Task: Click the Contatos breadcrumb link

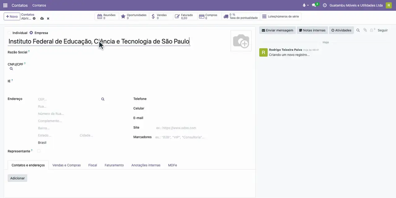Action: (28, 15)
